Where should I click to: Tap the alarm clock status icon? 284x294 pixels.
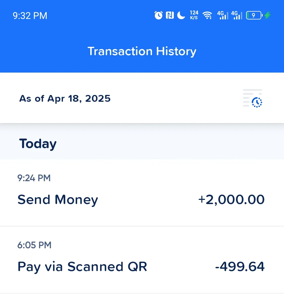(158, 15)
